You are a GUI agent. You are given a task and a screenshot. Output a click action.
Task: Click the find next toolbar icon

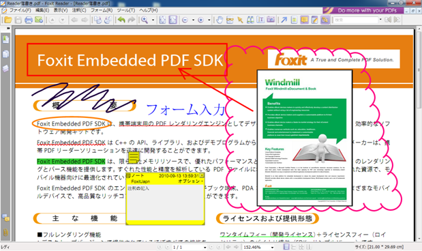click(x=397, y=20)
